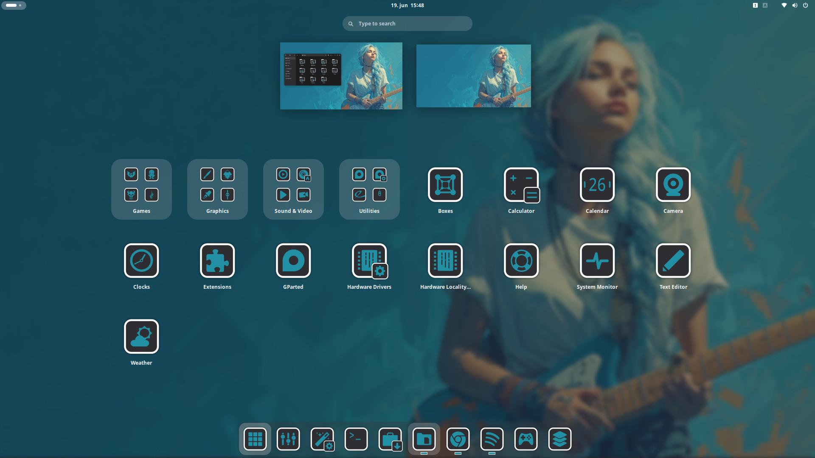Launch System Monitor
This screenshot has width=815, height=458.
point(597,261)
